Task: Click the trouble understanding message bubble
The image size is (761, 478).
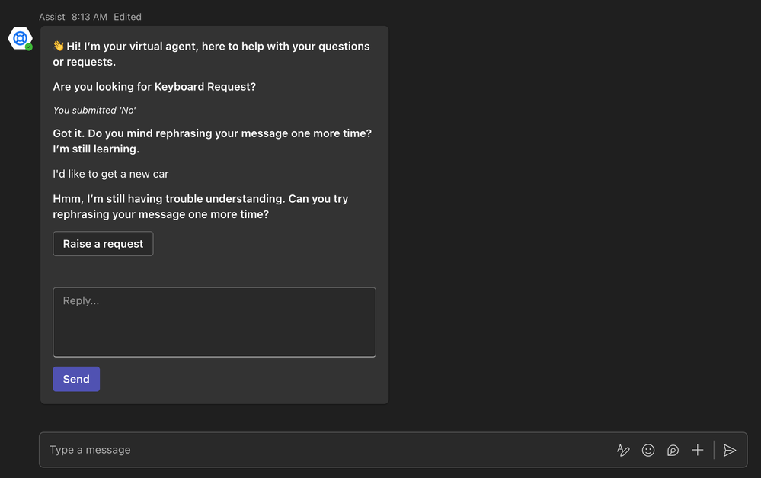Action: tap(200, 206)
